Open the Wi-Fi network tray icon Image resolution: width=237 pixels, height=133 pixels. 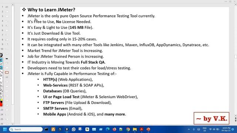pyautogui.click(x=210, y=129)
